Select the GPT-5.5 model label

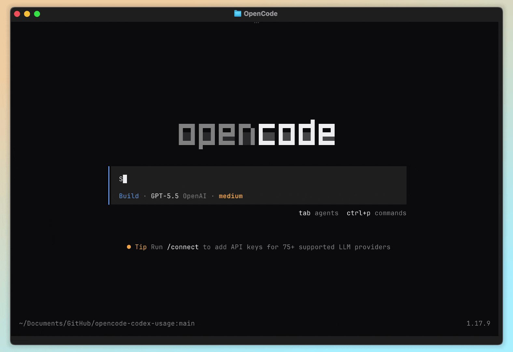click(x=165, y=196)
